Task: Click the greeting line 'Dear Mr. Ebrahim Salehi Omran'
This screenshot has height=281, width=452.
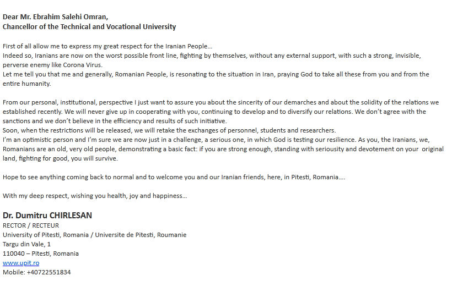Action: tap(55, 17)
